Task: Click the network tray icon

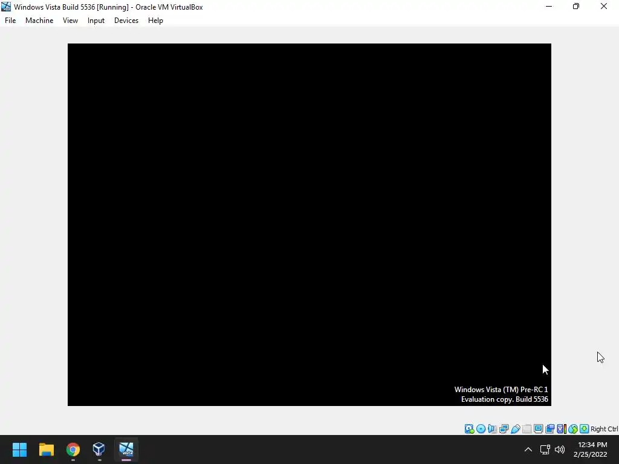Action: click(545, 449)
